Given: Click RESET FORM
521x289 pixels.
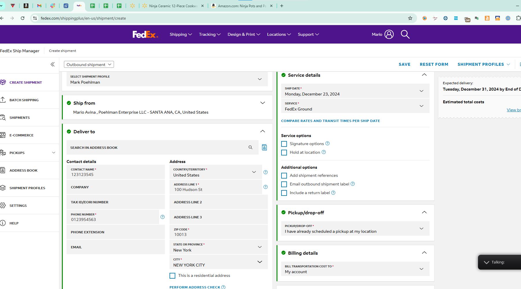Looking at the screenshot, I should coord(434,64).
